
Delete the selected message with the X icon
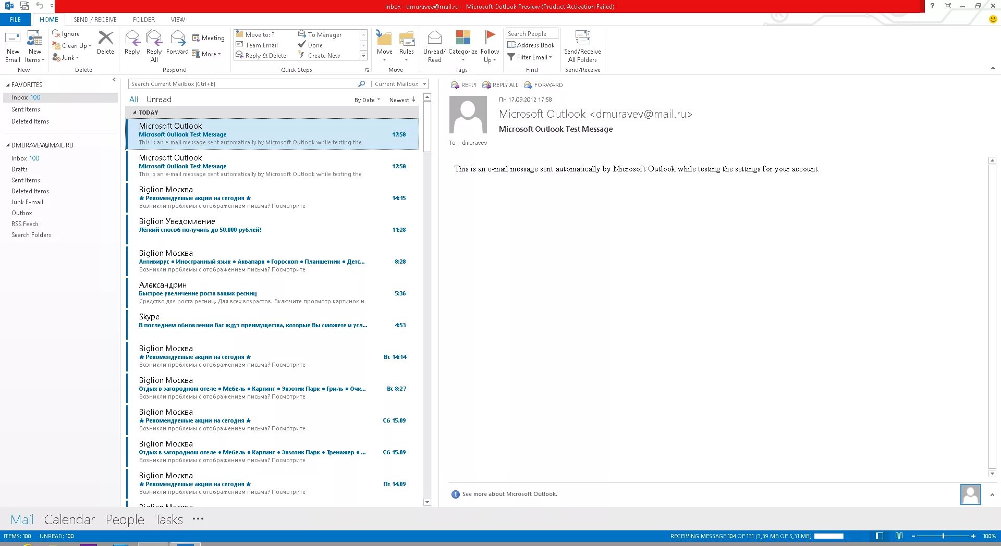click(x=105, y=43)
